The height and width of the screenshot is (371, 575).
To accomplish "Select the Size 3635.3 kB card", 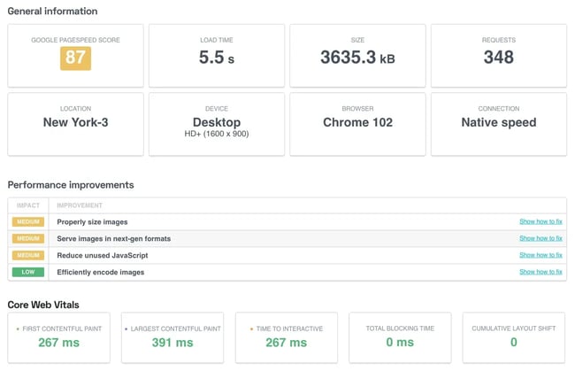I will [357, 56].
